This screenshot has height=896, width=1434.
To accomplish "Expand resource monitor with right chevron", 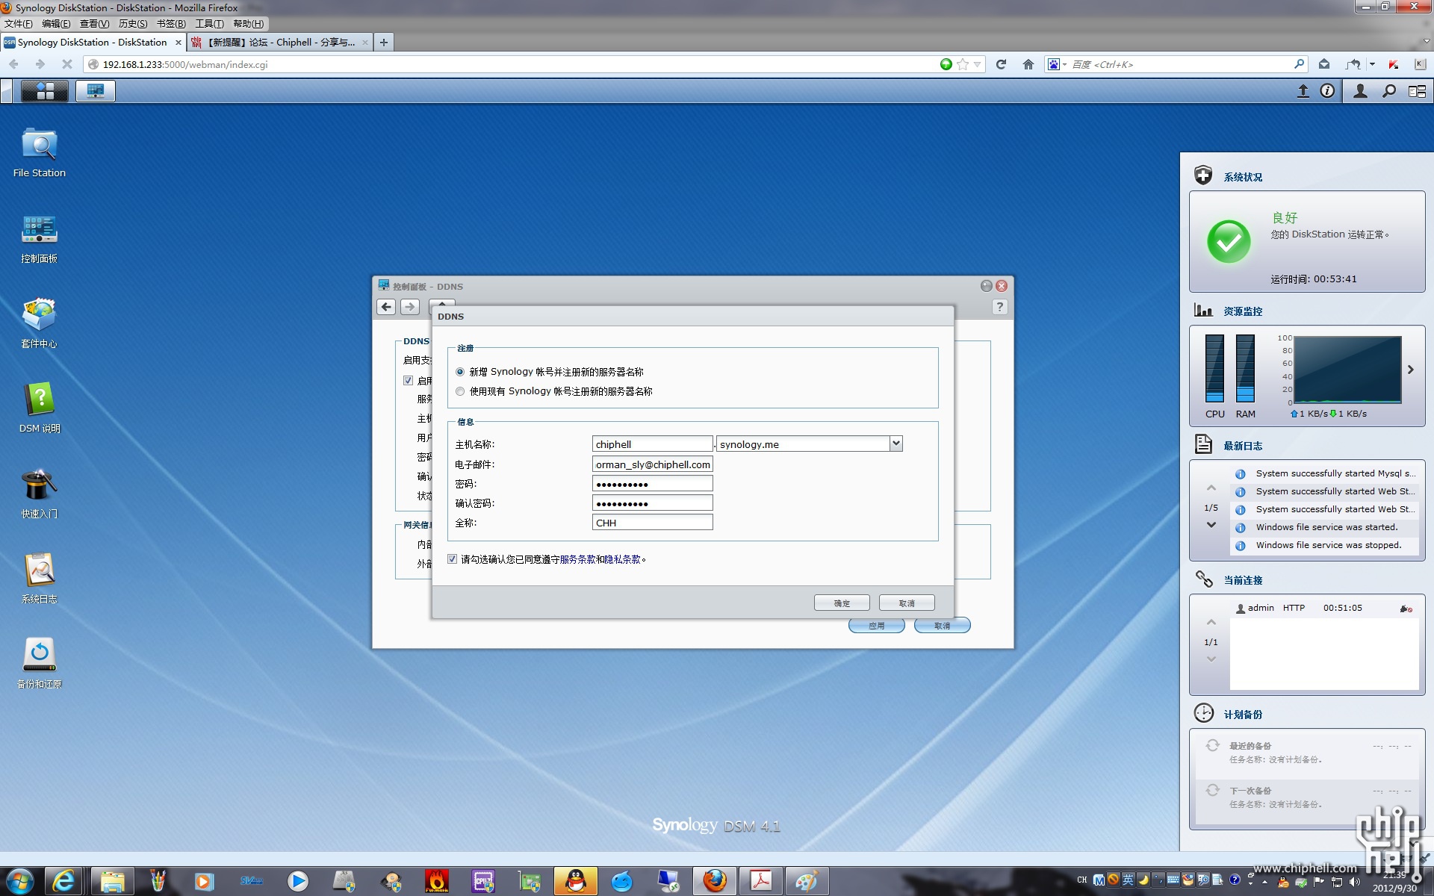I will (x=1410, y=370).
